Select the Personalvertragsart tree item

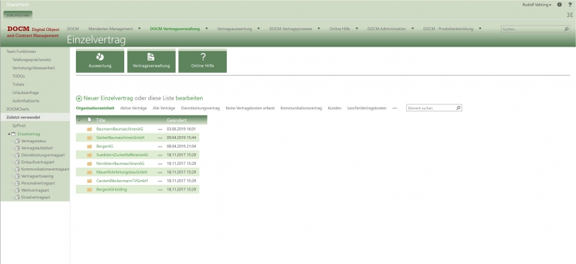pyautogui.click(x=38, y=183)
